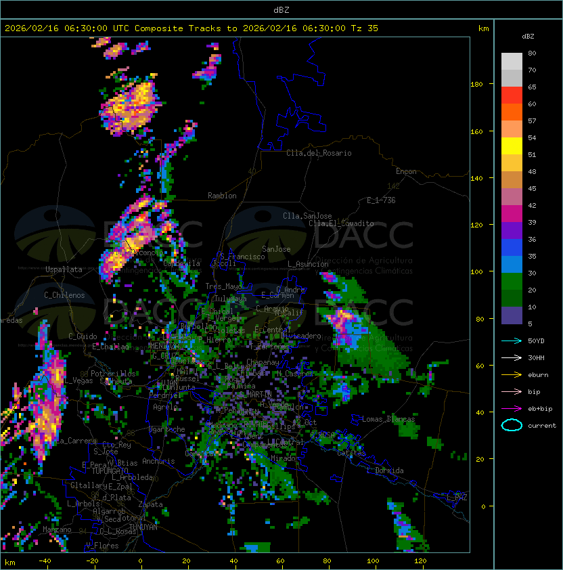Click the 'E_1-736' map label
The height and width of the screenshot is (570, 563).
coord(381,200)
